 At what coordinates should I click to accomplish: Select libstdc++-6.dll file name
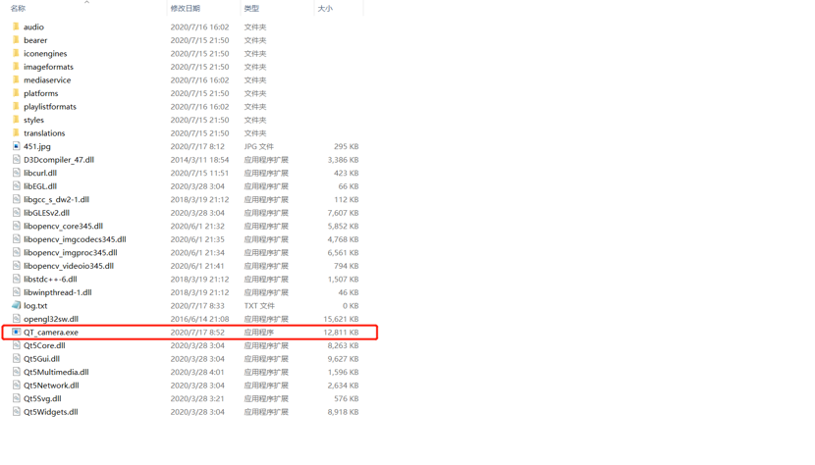pos(50,279)
